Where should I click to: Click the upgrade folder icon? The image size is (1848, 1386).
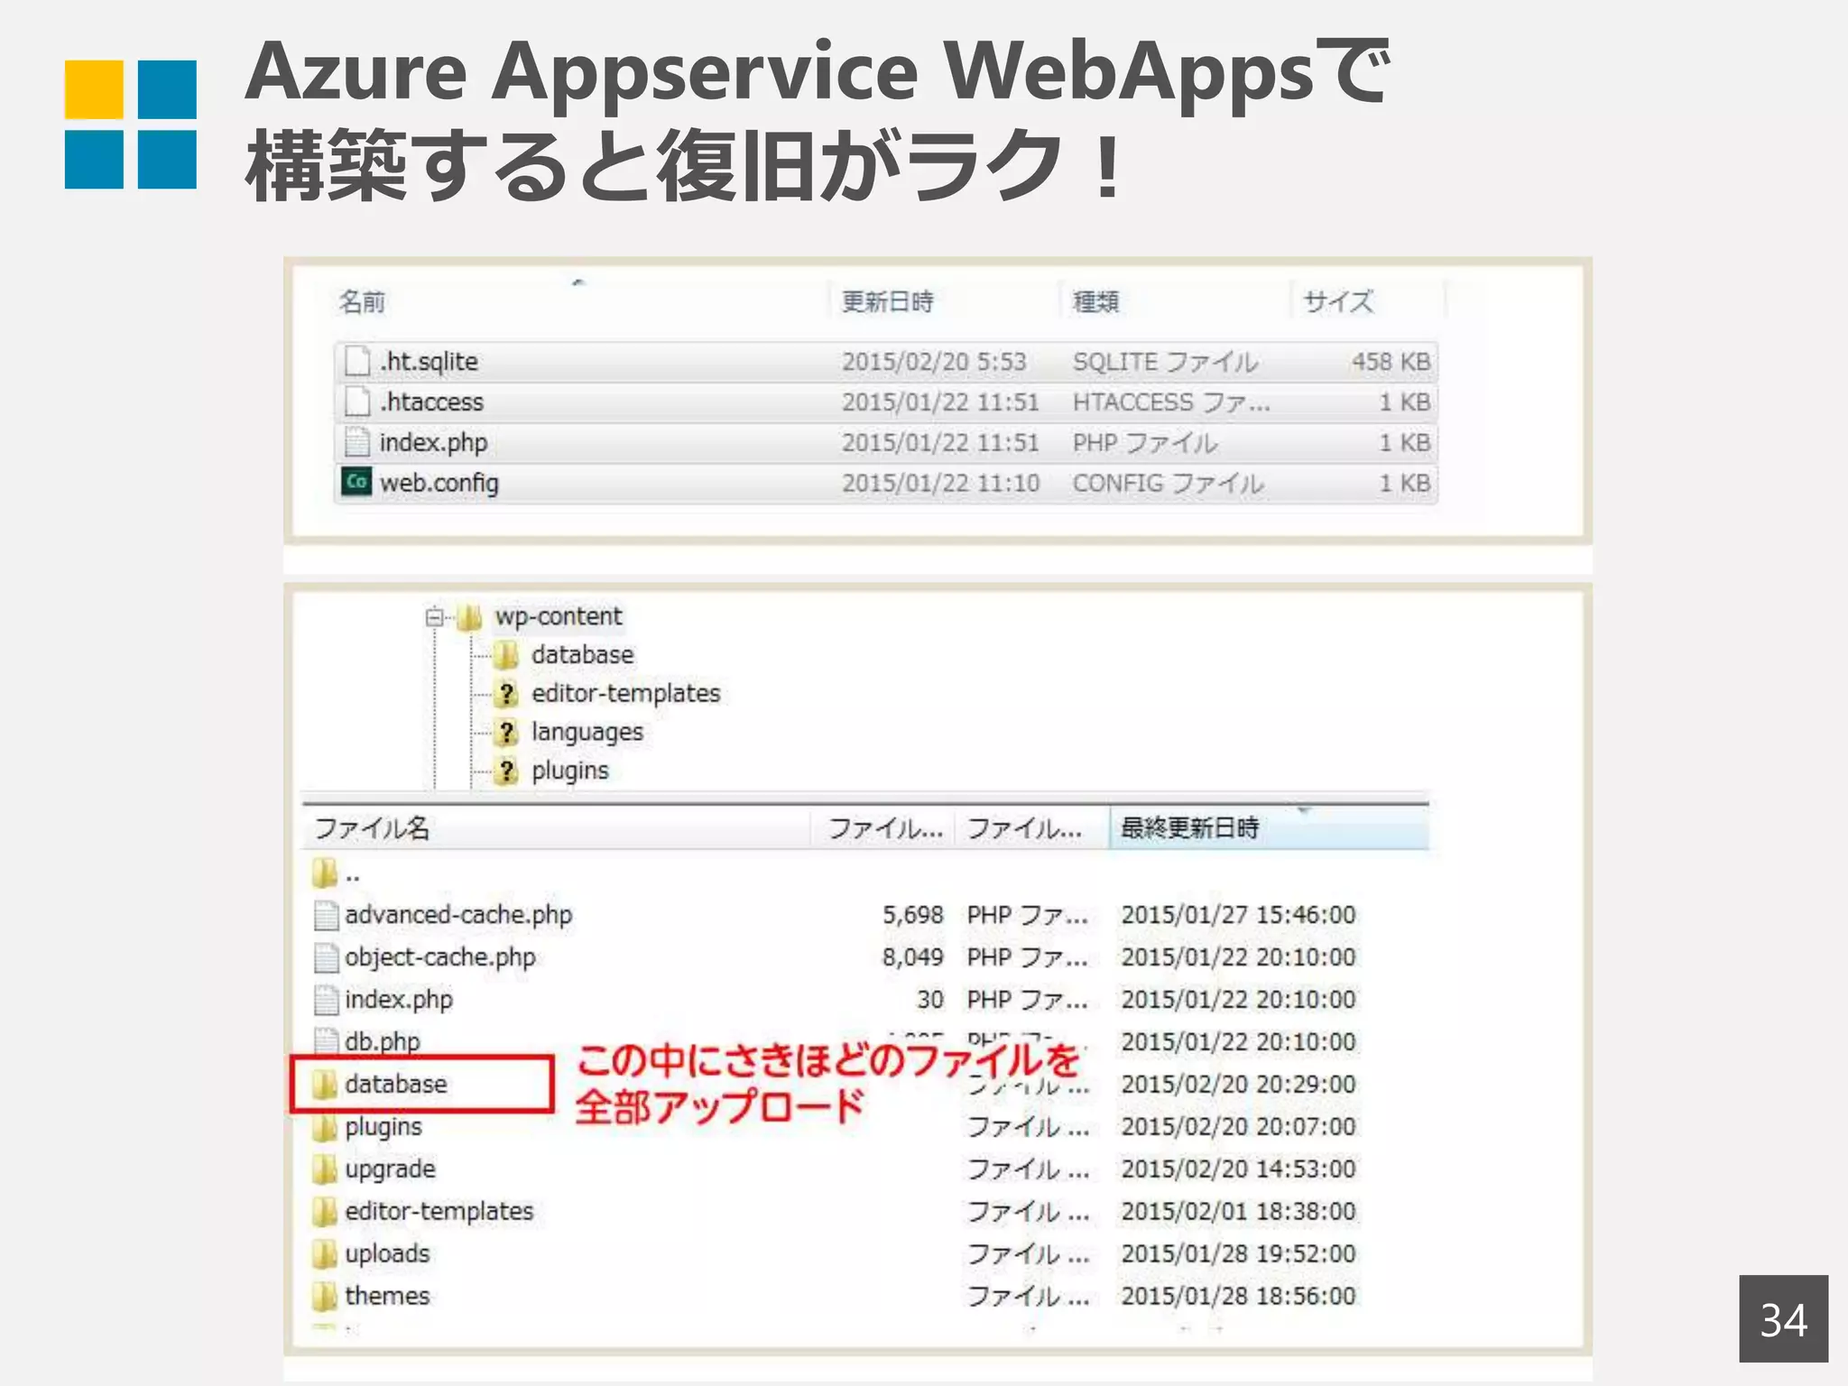325,1169
